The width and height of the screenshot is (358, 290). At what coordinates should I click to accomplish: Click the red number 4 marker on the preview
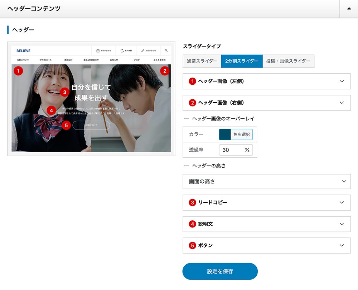[x=52, y=110]
